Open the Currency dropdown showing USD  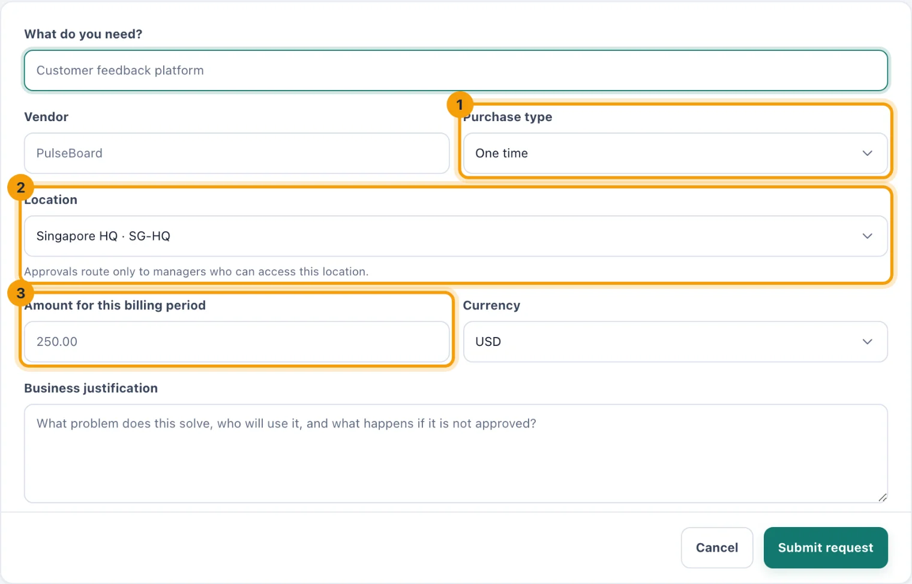(676, 342)
